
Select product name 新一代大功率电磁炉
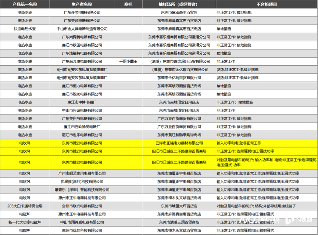click(x=25, y=223)
